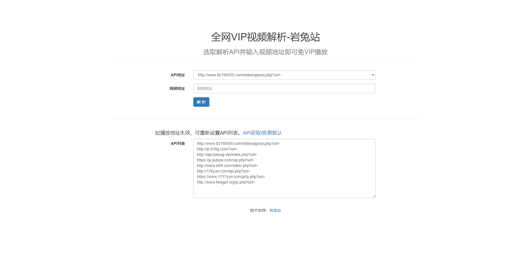This screenshot has width=531, height=259.
Task: Click the api.baiyug.vip line in API list
Action: 227,155
